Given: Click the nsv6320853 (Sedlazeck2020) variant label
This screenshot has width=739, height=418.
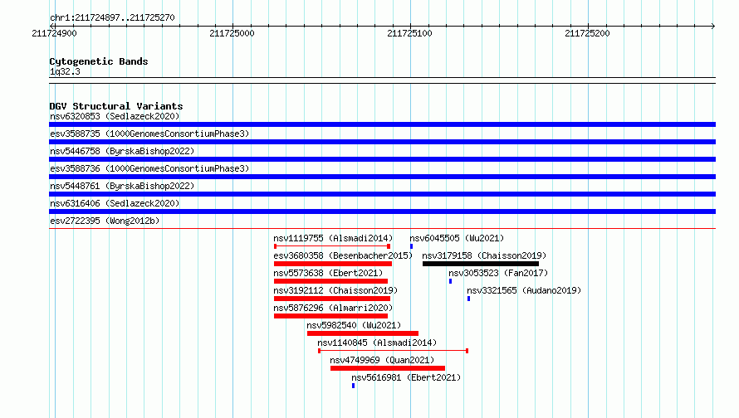Looking at the screenshot, I should coord(115,116).
